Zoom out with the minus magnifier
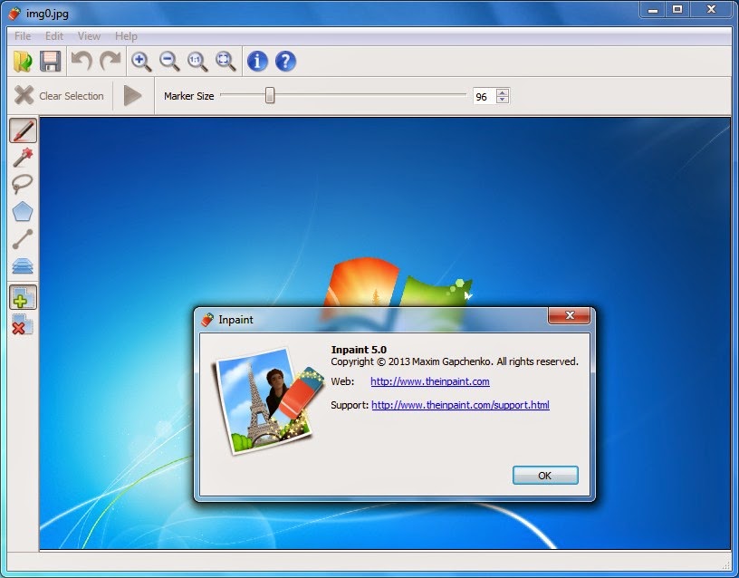The image size is (739, 578). click(x=169, y=62)
